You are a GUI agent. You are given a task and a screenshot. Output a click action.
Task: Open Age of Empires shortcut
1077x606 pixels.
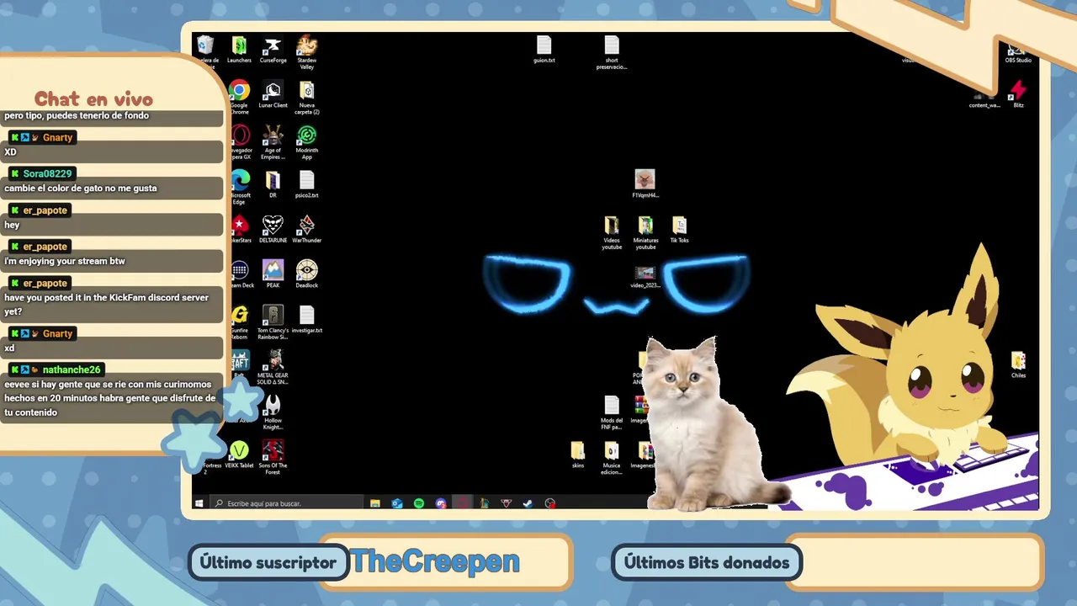[x=273, y=142]
